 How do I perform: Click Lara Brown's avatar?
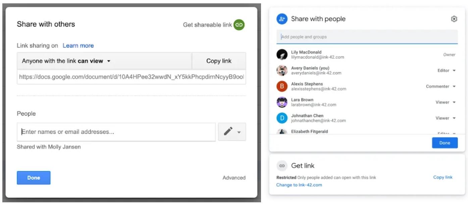282,102
